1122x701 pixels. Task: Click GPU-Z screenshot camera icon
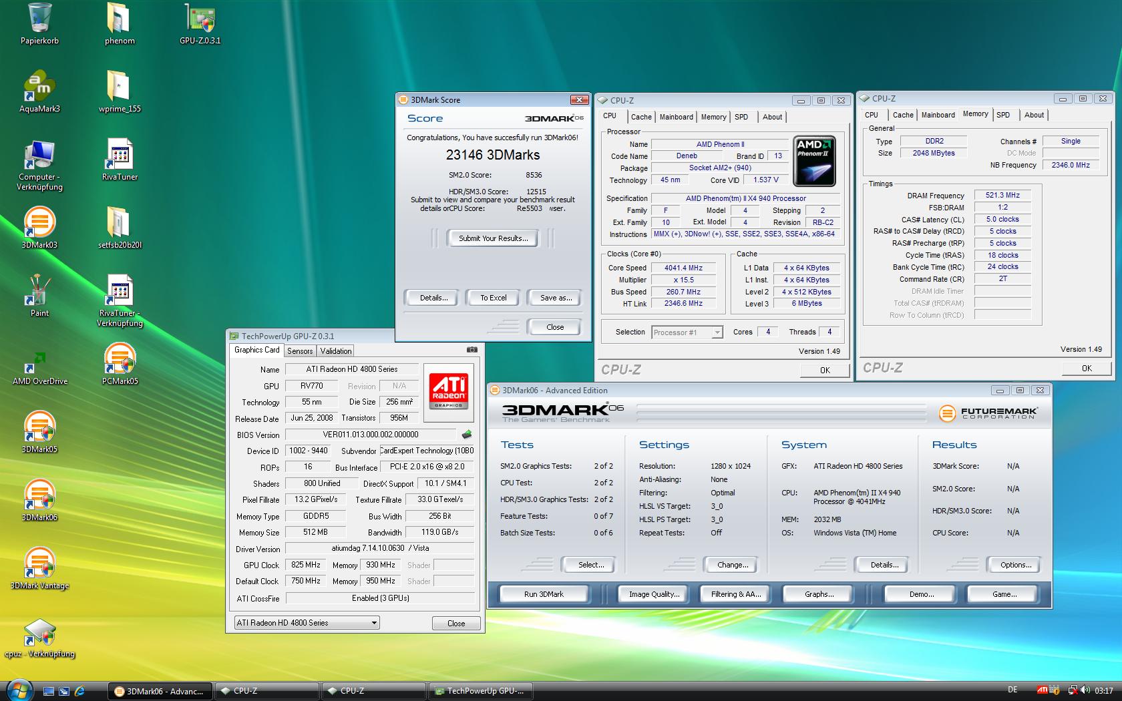(x=472, y=350)
